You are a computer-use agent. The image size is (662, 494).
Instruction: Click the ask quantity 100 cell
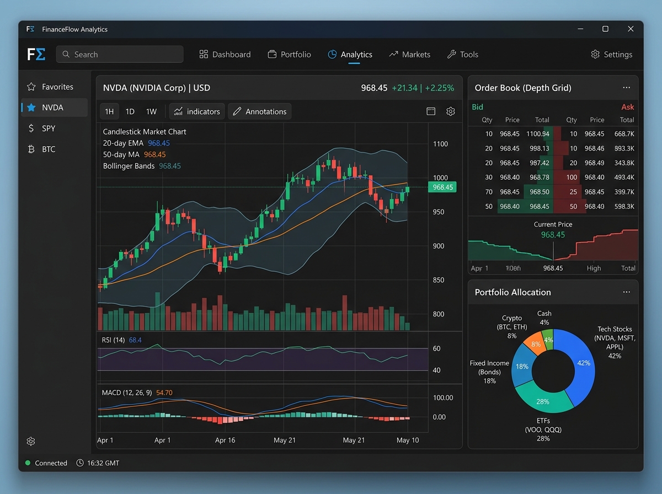point(572,178)
